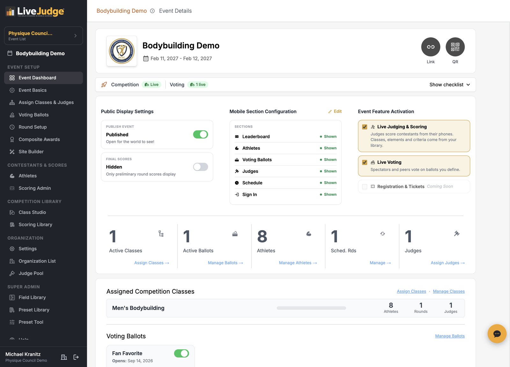Click the Sign In section icon

point(237,194)
